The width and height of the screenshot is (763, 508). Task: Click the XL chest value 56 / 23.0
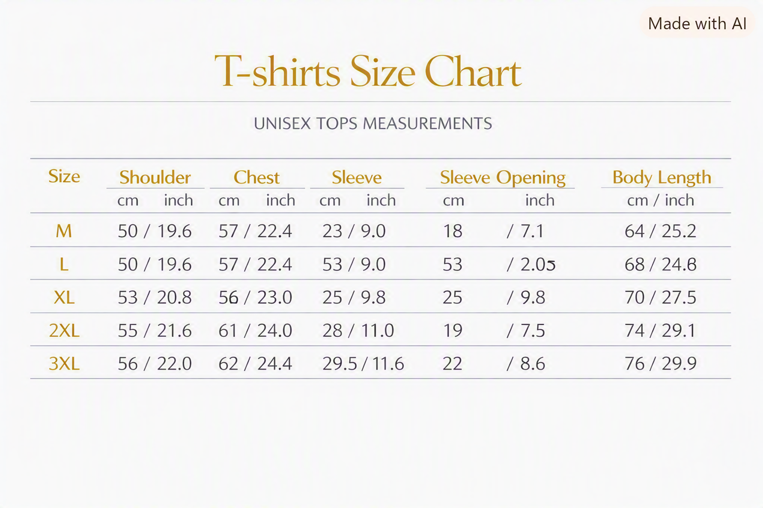click(255, 297)
